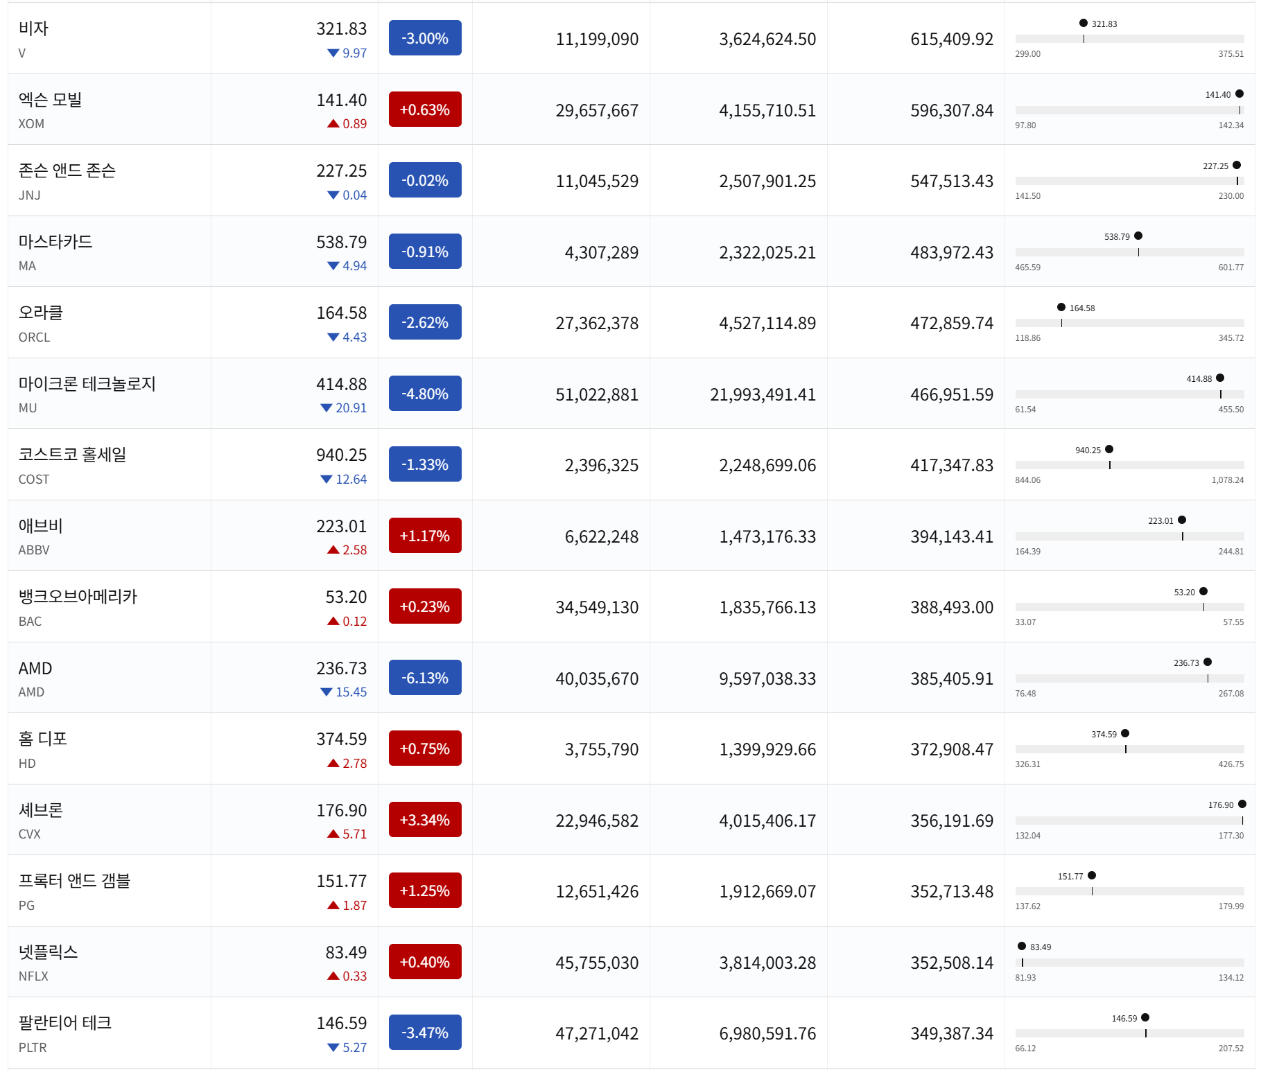The width and height of the screenshot is (1261, 1070).
Task: Click the -4.80% change badge
Action: tap(425, 394)
